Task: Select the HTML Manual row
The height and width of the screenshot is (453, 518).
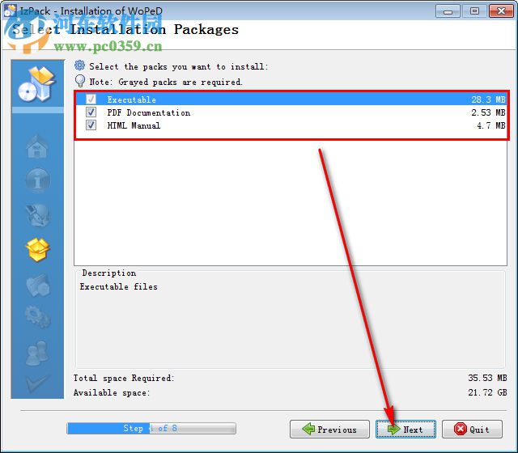Action: pos(291,125)
